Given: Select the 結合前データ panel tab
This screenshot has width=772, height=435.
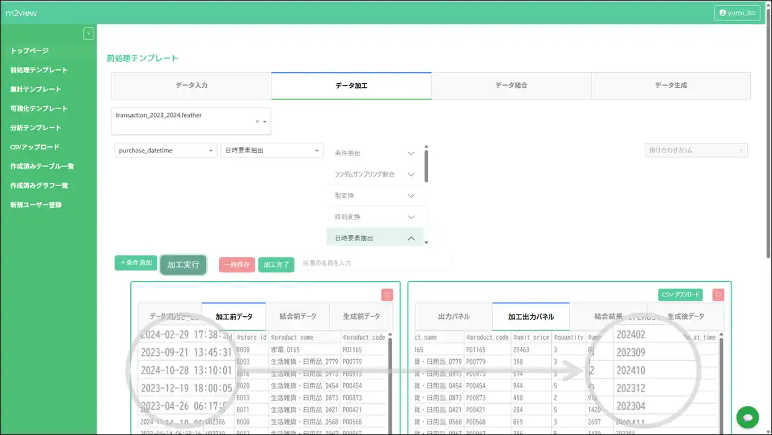Looking at the screenshot, I should (x=298, y=316).
